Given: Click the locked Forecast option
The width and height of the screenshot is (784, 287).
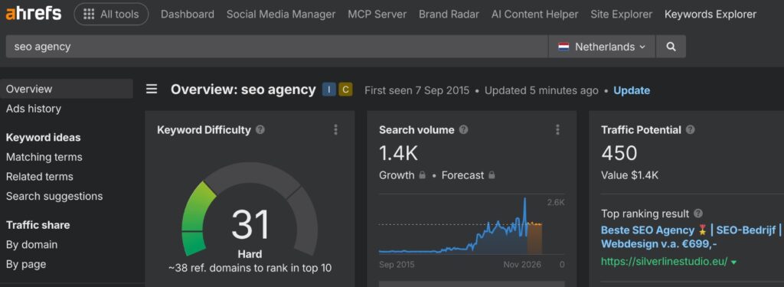Looking at the screenshot, I should pyautogui.click(x=469, y=175).
